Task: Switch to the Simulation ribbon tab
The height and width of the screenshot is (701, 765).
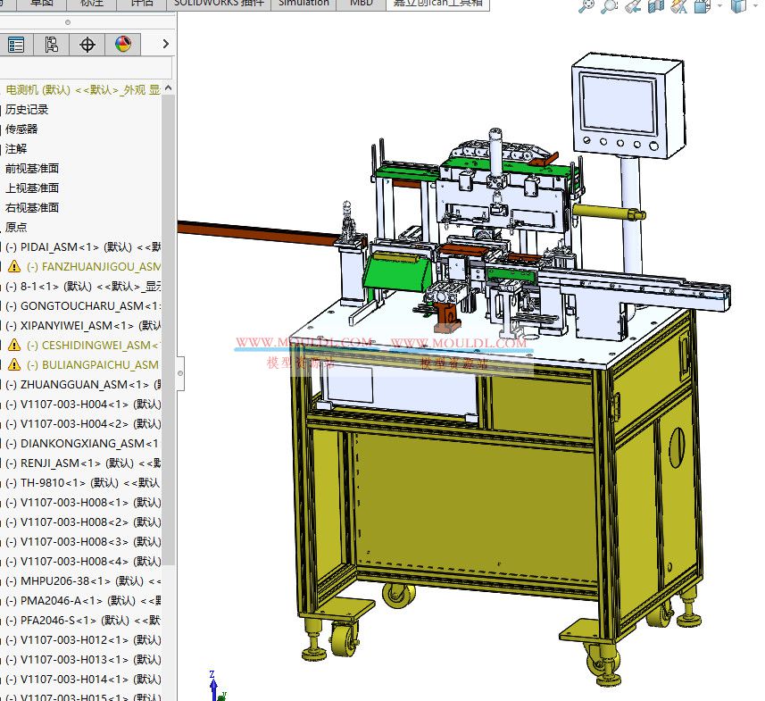Action: (x=303, y=4)
